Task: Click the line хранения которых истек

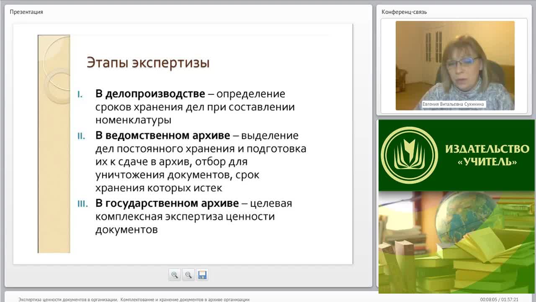Action: click(x=159, y=187)
